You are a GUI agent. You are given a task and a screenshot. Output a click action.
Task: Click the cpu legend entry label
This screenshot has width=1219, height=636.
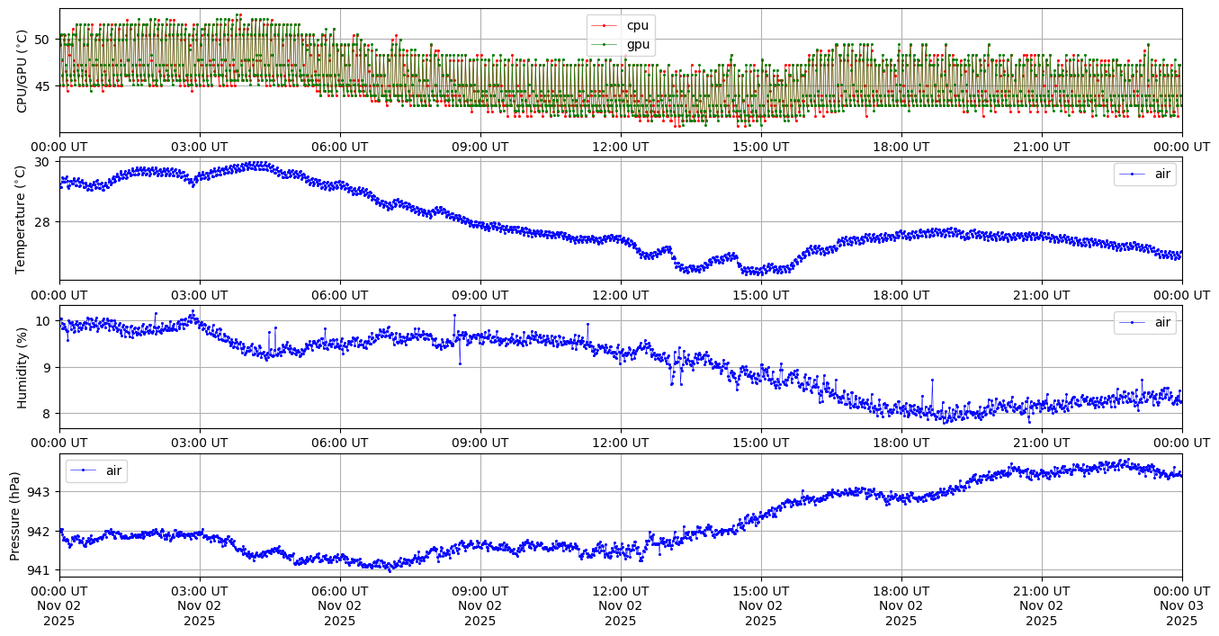click(x=637, y=25)
